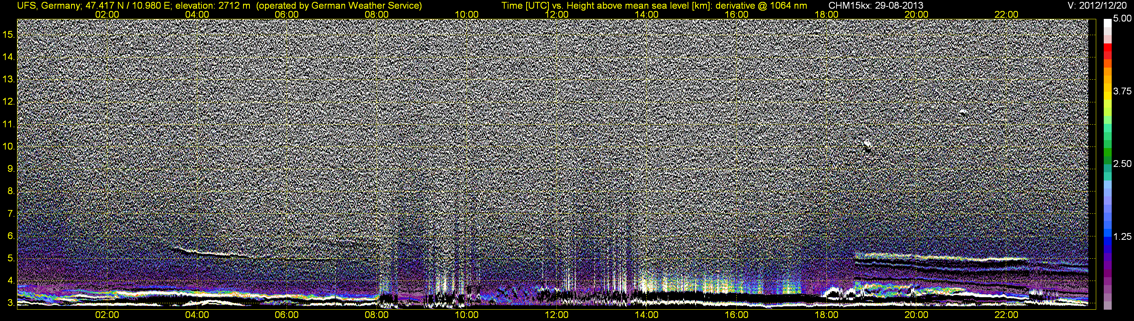
Task: Click the height axis label '6.'
Action: pos(11,236)
